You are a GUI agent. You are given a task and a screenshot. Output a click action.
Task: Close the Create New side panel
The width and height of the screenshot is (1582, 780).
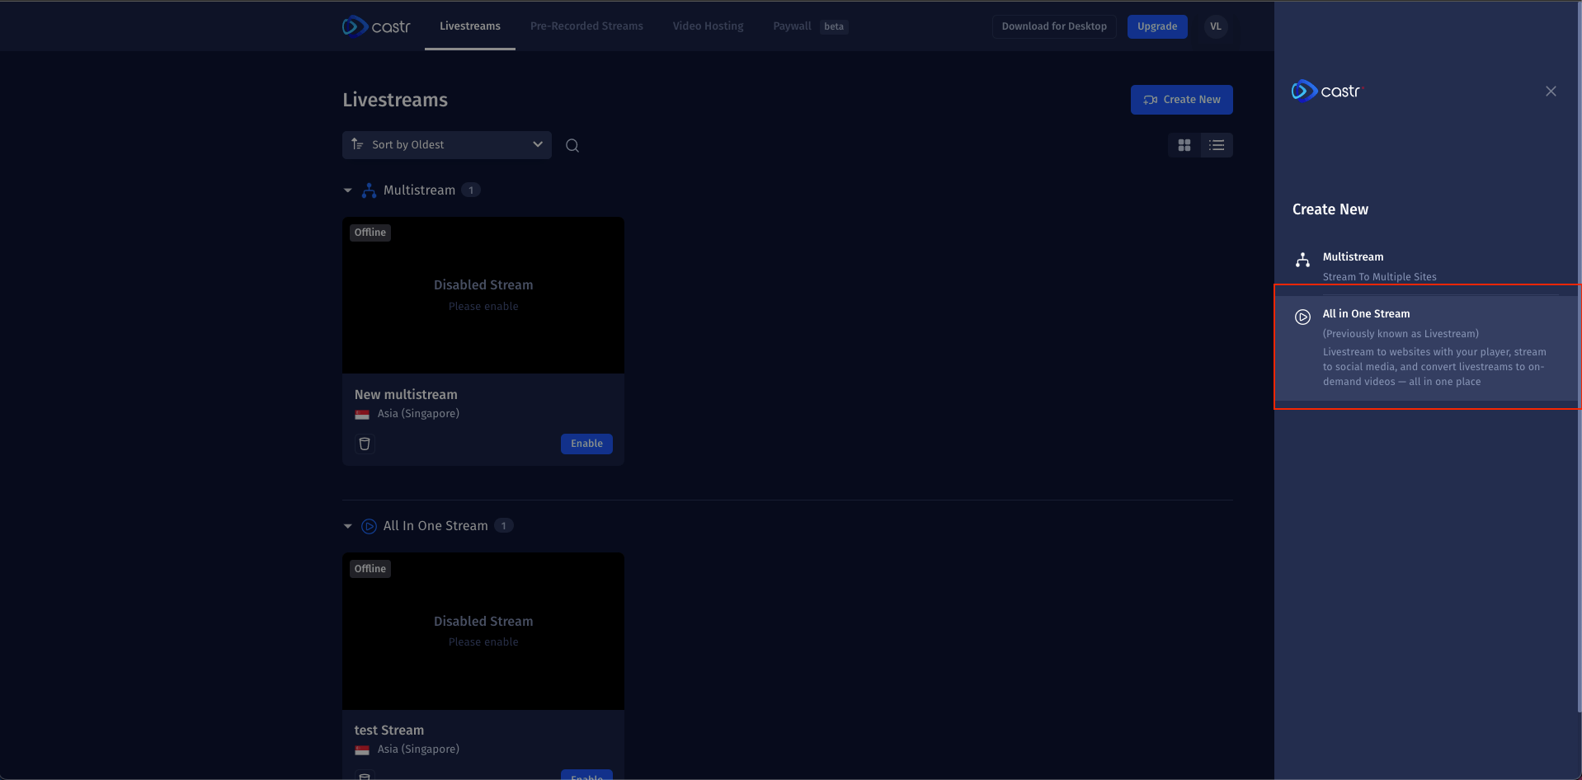click(x=1551, y=92)
